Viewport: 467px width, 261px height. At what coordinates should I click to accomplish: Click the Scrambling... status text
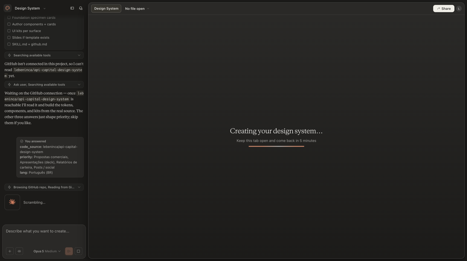pyautogui.click(x=34, y=202)
